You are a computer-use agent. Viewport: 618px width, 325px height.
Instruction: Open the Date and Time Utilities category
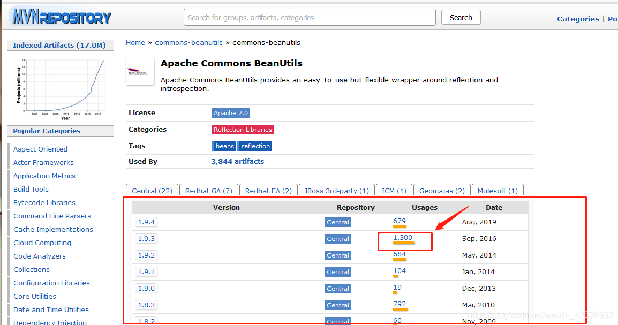click(x=51, y=309)
